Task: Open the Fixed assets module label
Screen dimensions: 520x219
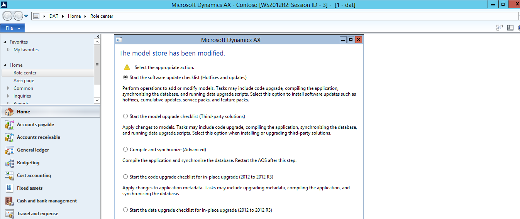Action: 30,188
